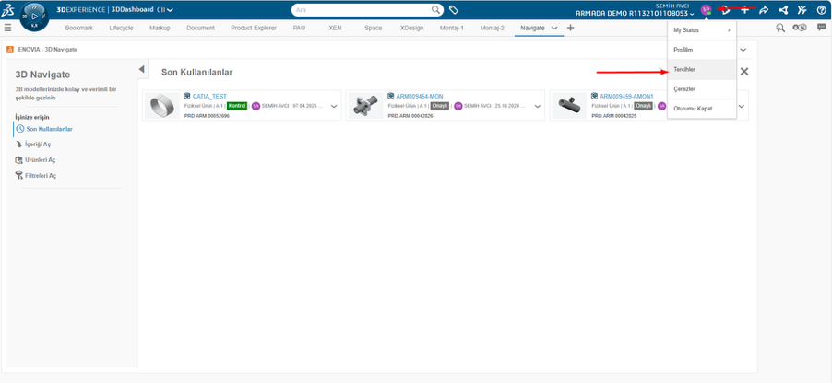Open the CATIA_TEST link

pyautogui.click(x=209, y=97)
